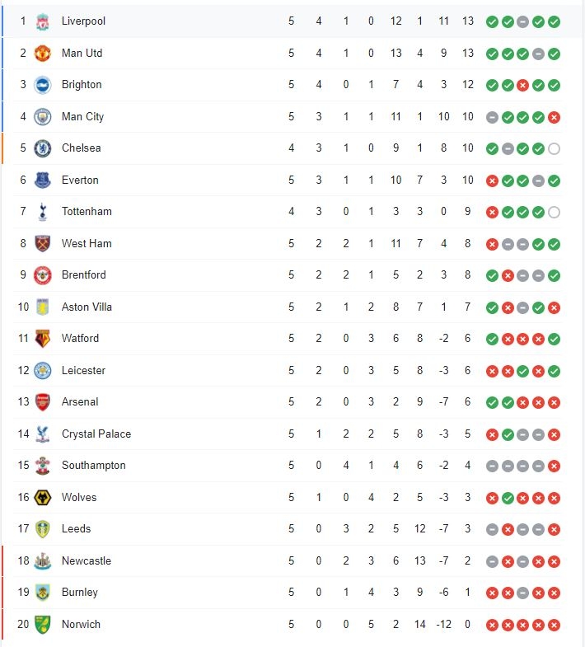Viewport: 585px width, 647px height.
Task: Open the Crystal Palace team page
Action: tap(96, 434)
